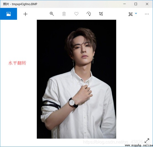
Task: Delete the photo with the trash icon
Action: point(64,14)
